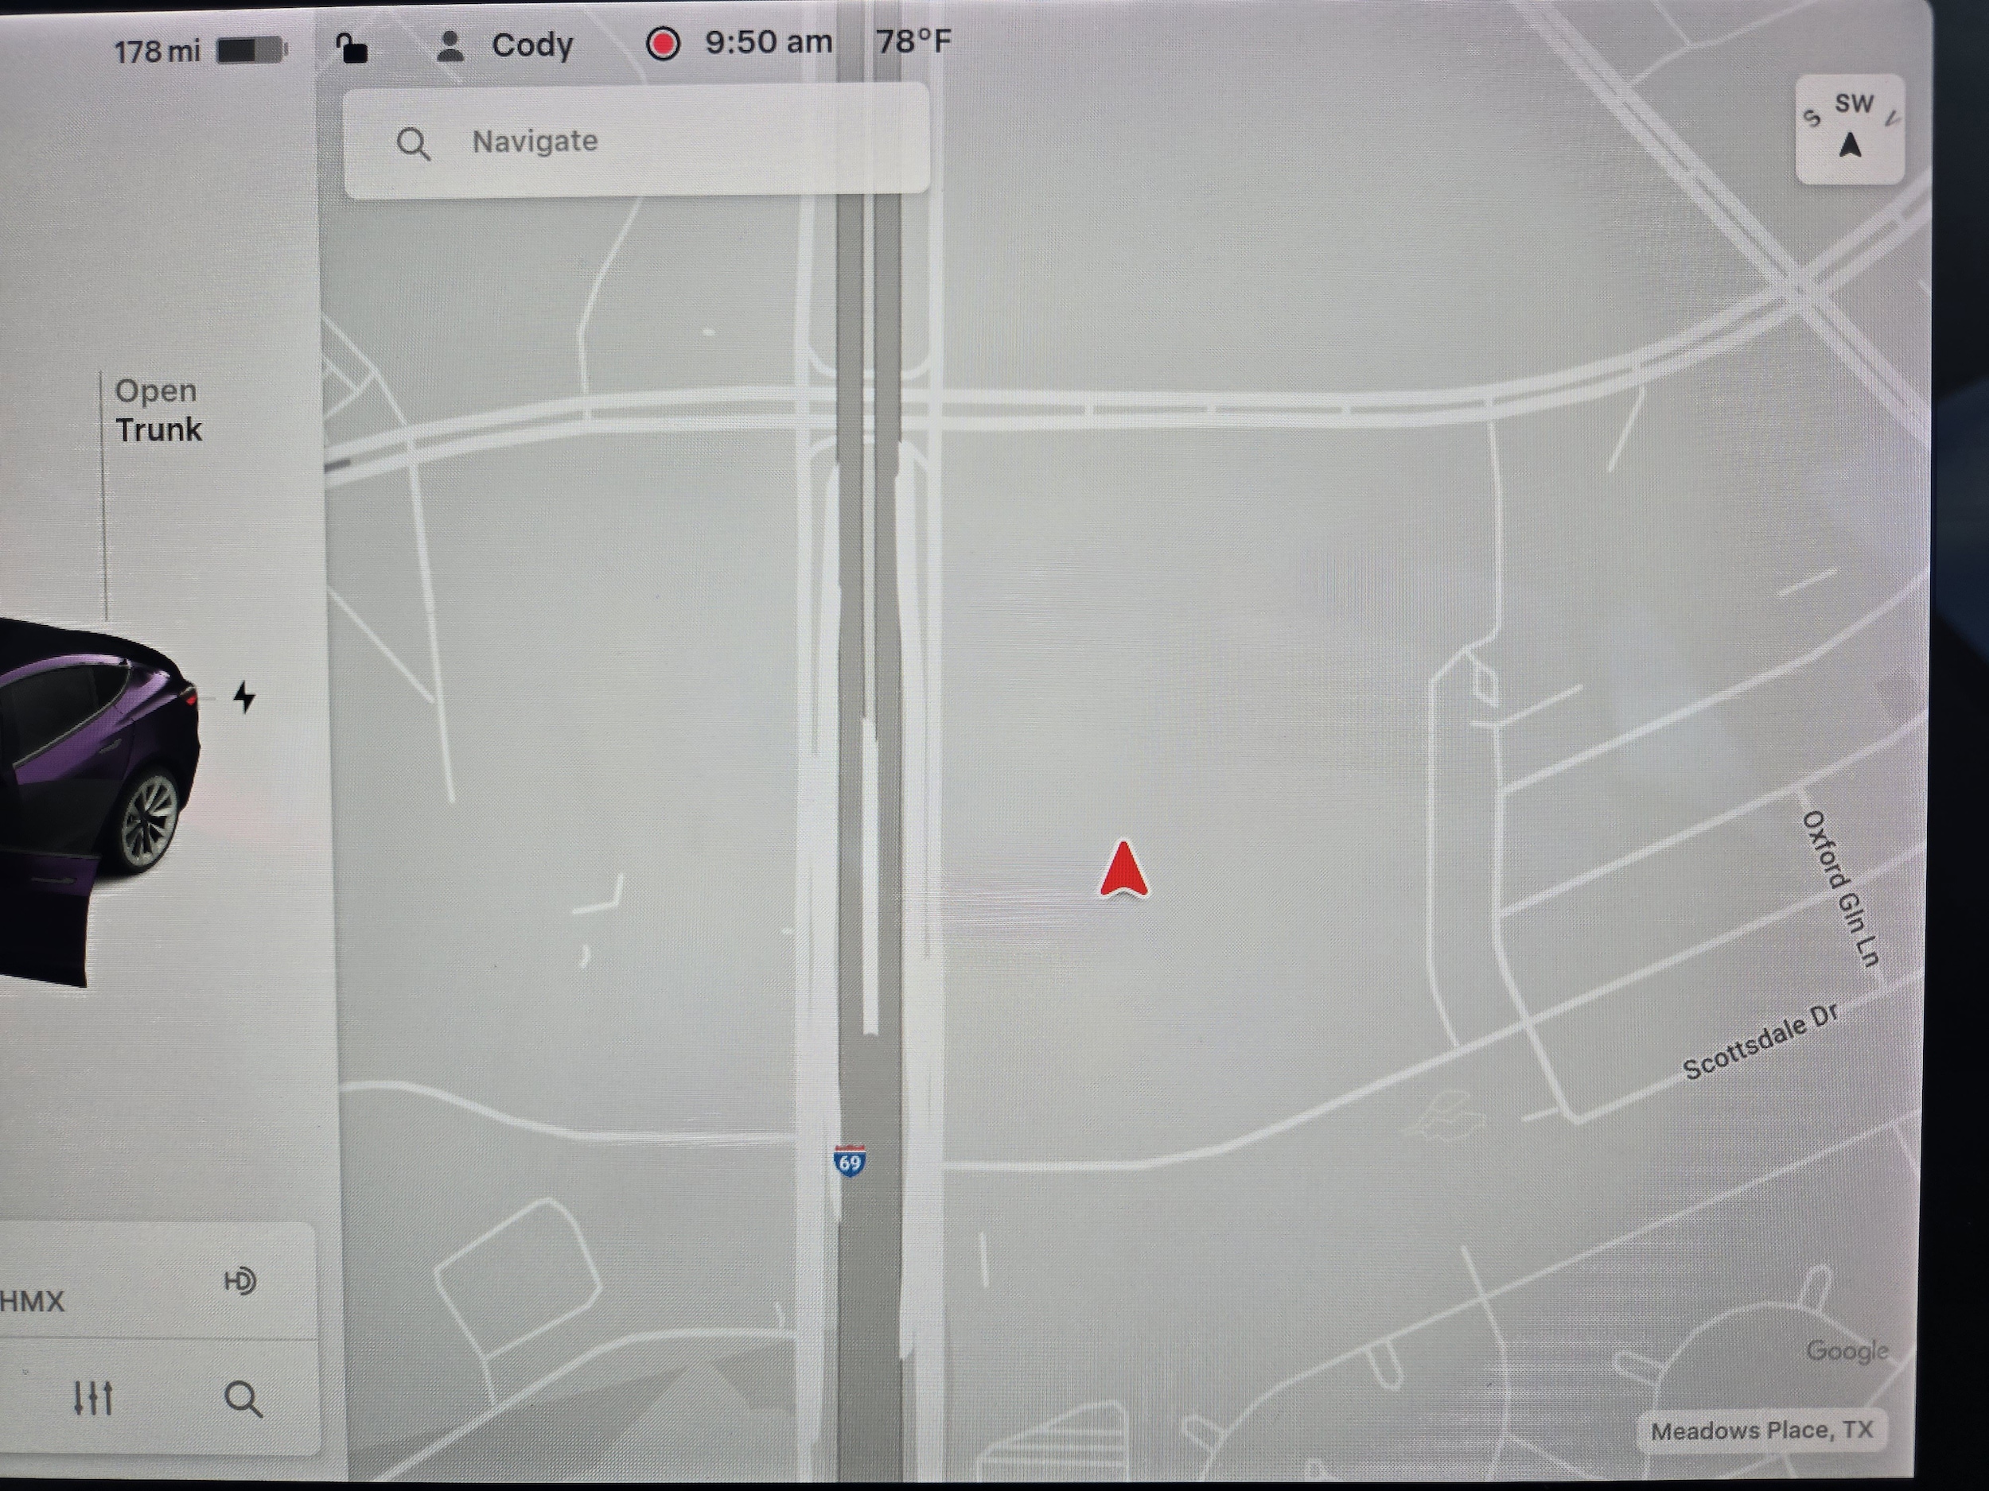Tap the 78°F temperature reading
The width and height of the screenshot is (1989, 1491).
tap(913, 41)
